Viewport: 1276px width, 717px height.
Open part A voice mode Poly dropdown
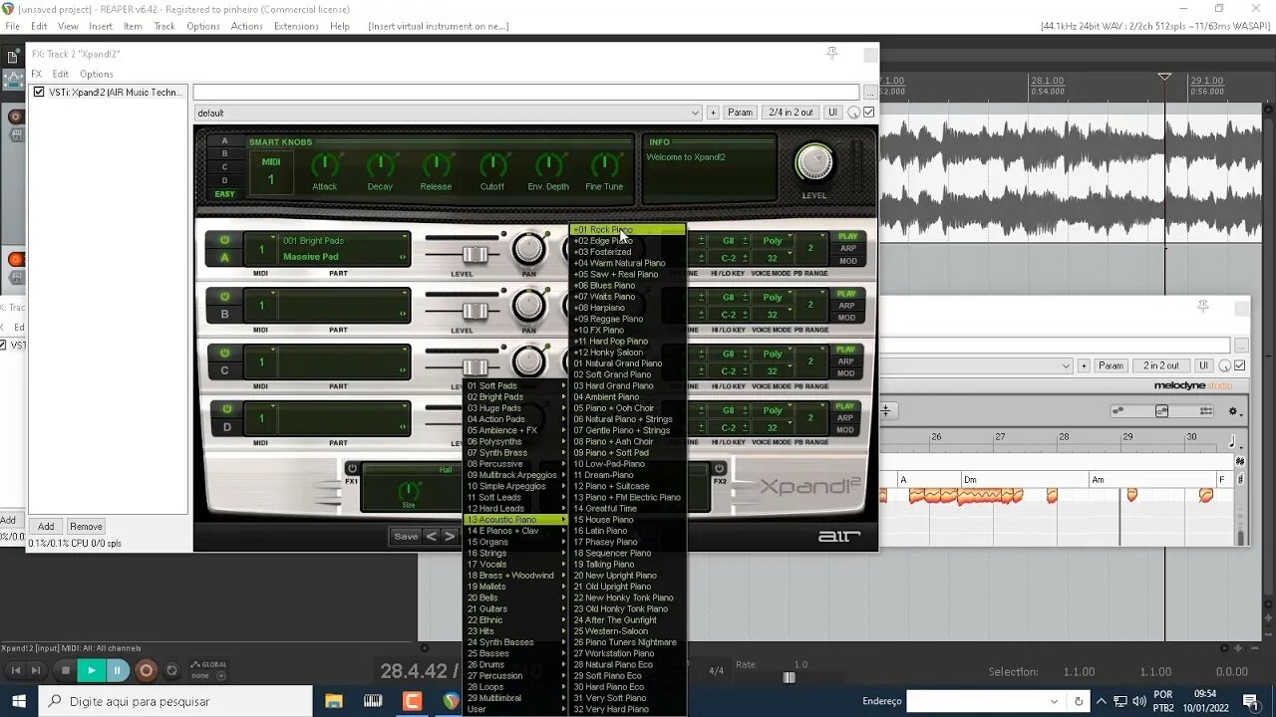coord(773,240)
